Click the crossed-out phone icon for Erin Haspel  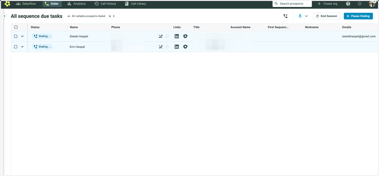(x=161, y=47)
